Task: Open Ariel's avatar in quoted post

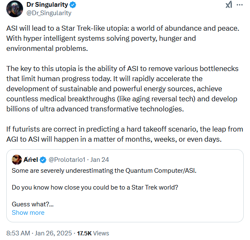Action: pyautogui.click(x=17, y=160)
